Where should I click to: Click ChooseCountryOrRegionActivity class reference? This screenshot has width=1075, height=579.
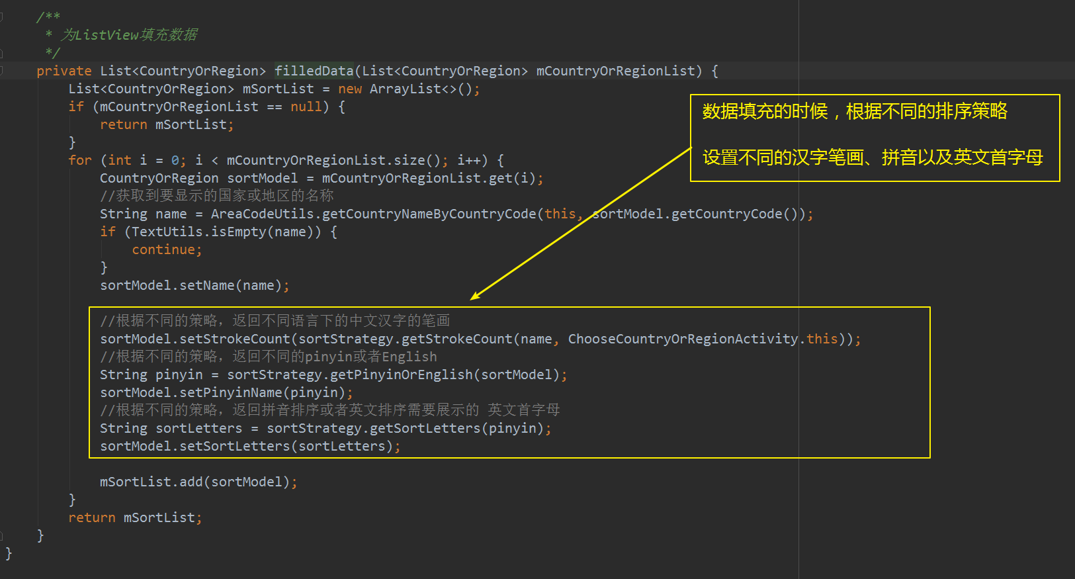tap(683, 339)
